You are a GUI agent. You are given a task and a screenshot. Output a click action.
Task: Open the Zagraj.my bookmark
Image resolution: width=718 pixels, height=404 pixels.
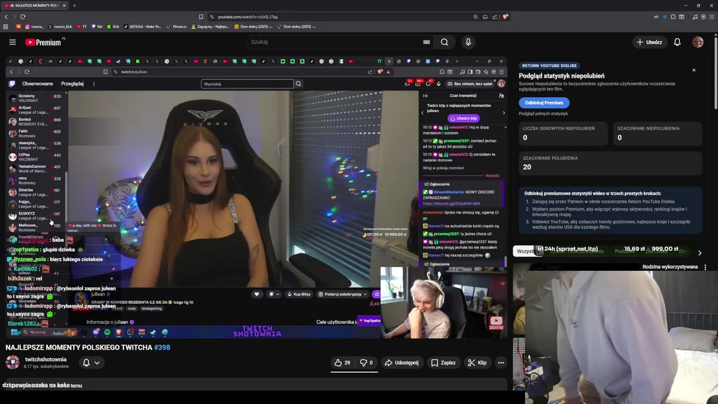[210, 26]
